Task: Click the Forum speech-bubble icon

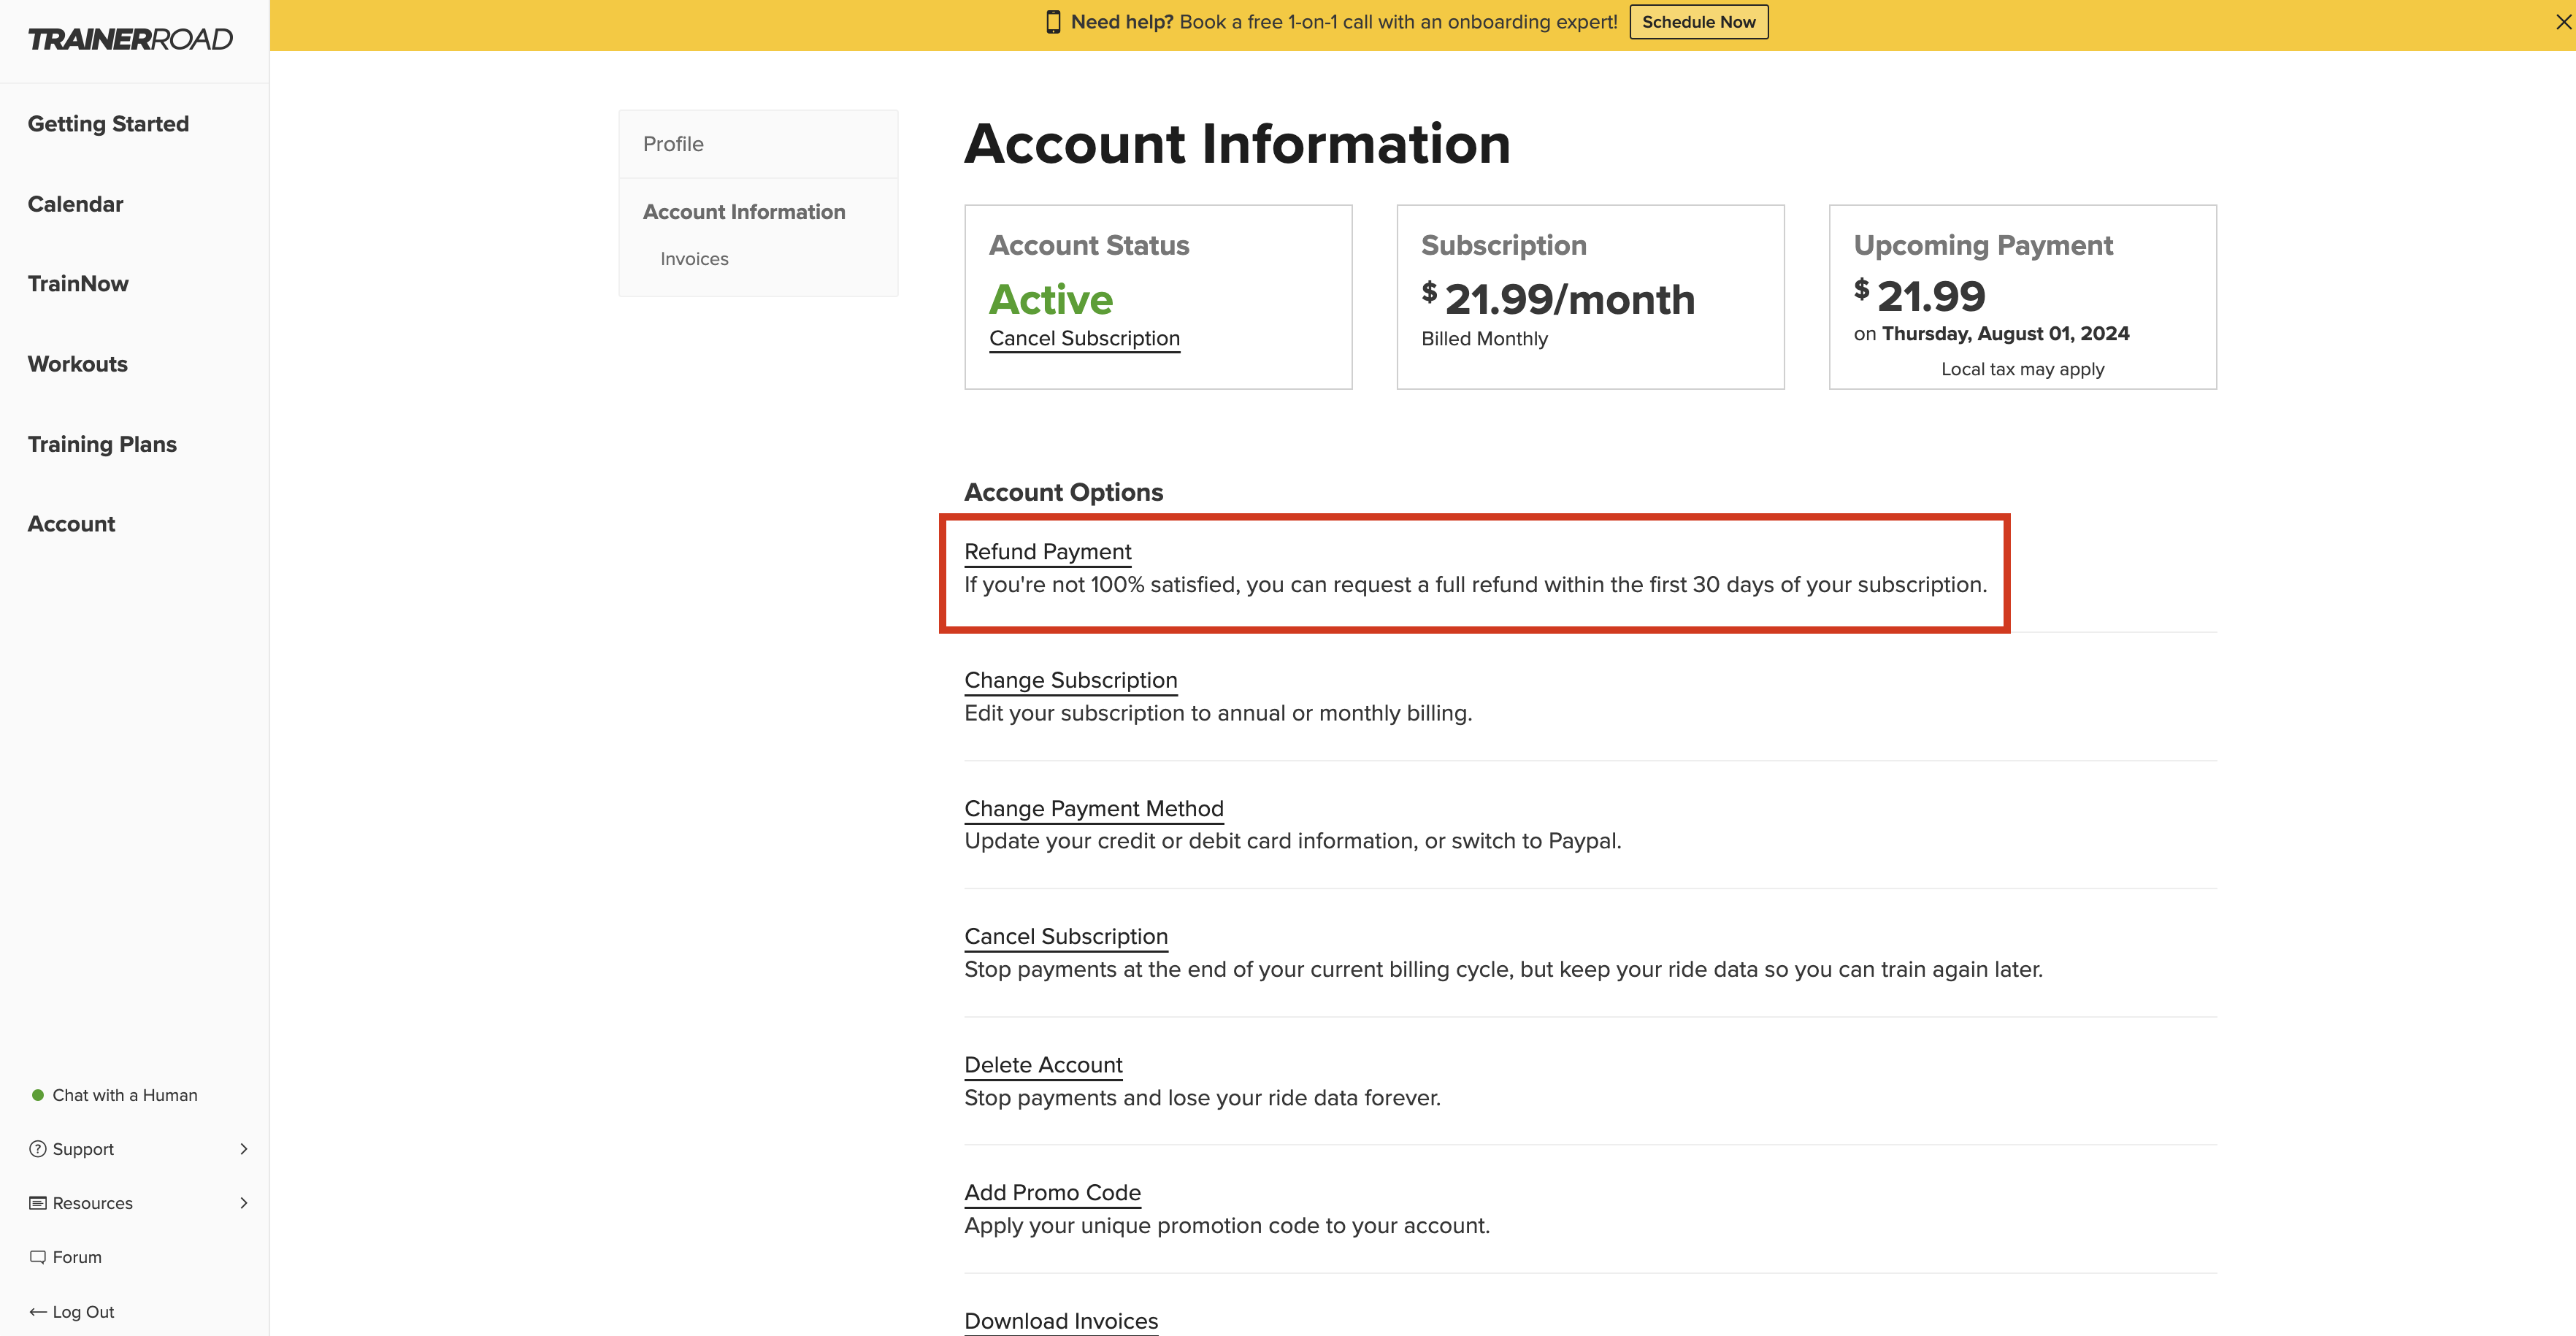Action: tap(38, 1257)
